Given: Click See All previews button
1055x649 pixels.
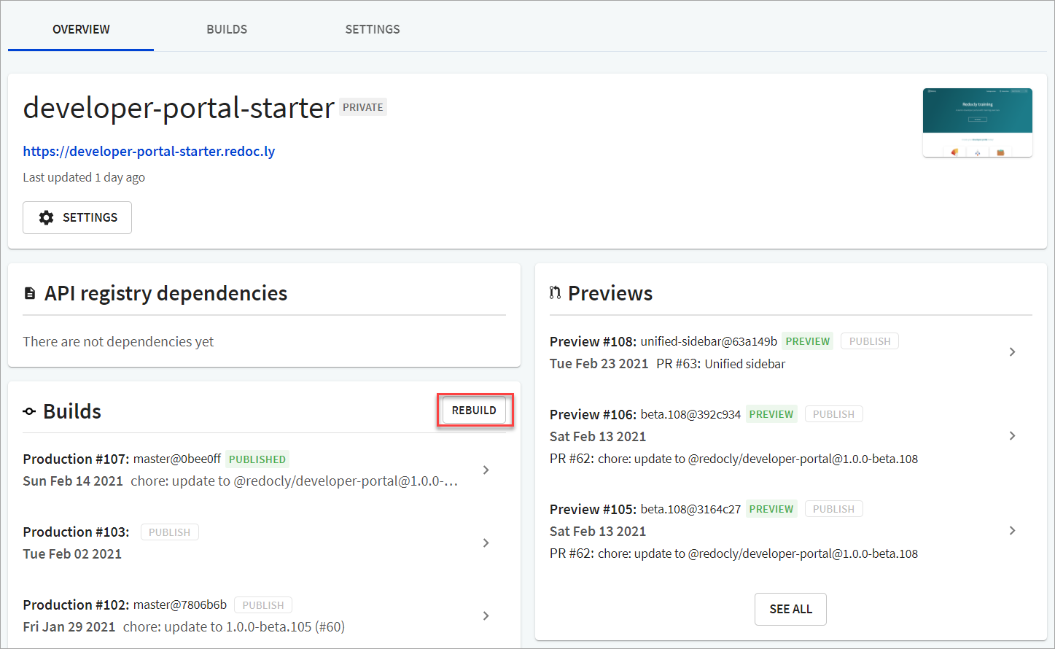Looking at the screenshot, I should click(790, 609).
